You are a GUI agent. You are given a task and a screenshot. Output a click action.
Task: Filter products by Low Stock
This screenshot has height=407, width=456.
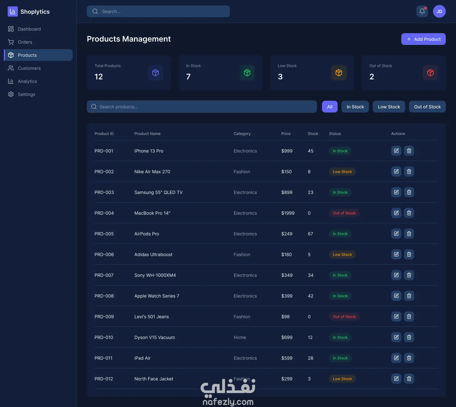[x=389, y=107]
